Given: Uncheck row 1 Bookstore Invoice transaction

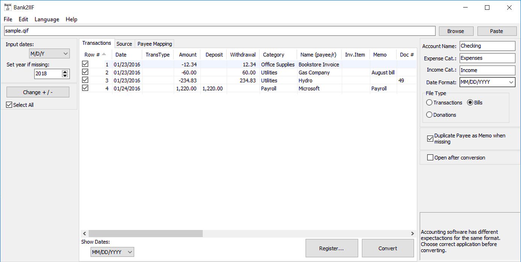Looking at the screenshot, I should click(85, 64).
